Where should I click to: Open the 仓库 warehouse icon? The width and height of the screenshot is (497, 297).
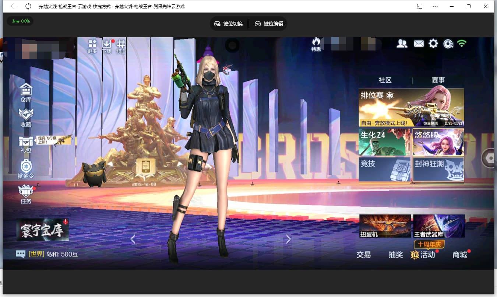26,91
